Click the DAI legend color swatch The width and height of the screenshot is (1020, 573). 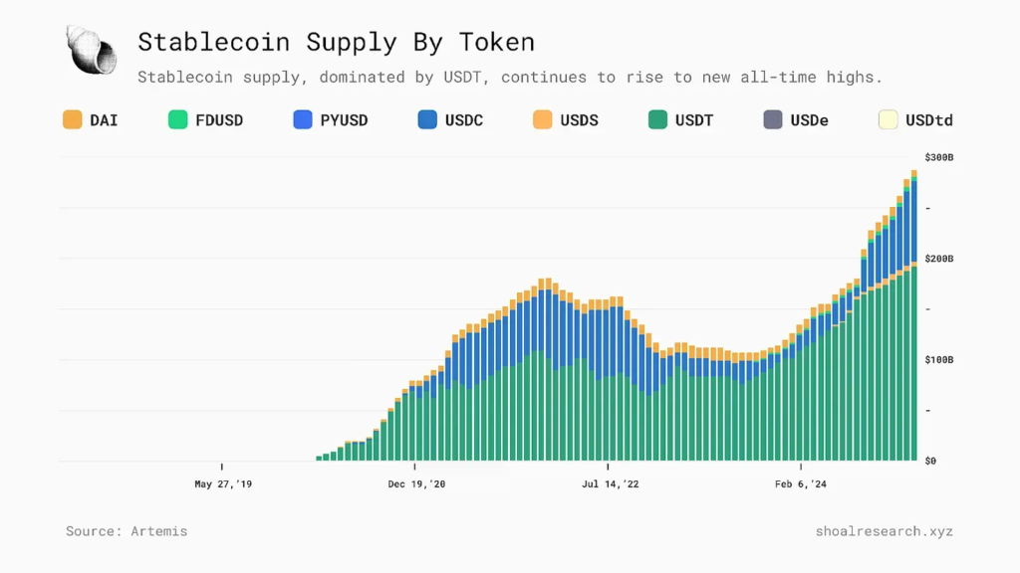click(x=72, y=119)
